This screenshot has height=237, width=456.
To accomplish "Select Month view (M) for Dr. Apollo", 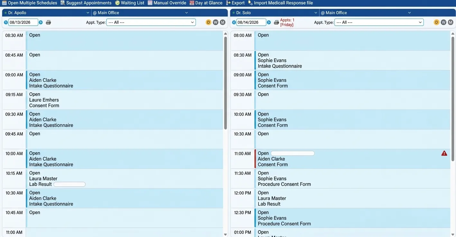I will point(223,22).
